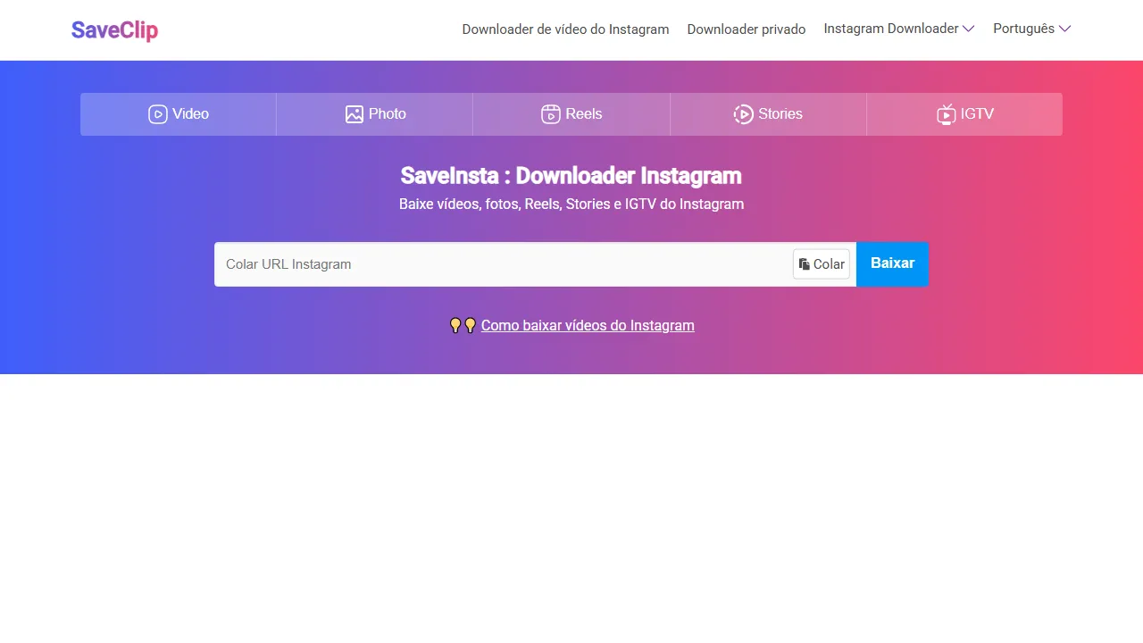
Task: Click the SaveClip logo
Action: 114,29
